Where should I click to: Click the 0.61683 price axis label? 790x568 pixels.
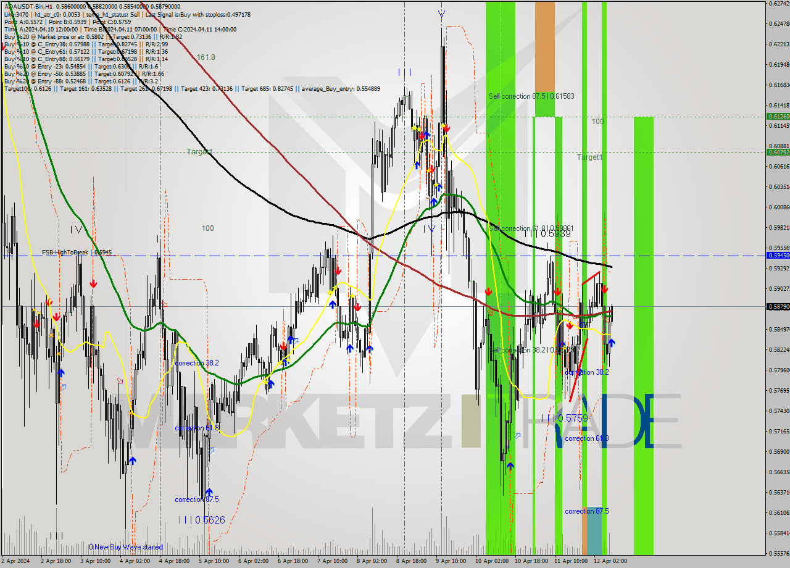(779, 85)
